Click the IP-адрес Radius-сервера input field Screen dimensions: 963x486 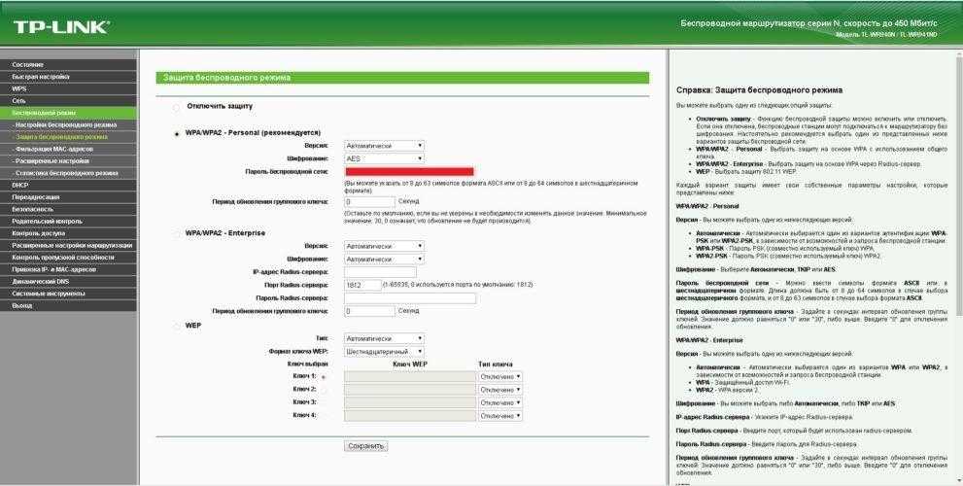380,272
